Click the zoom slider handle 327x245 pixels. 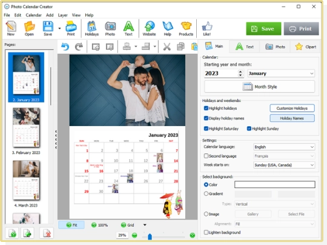pyautogui.click(x=150, y=237)
